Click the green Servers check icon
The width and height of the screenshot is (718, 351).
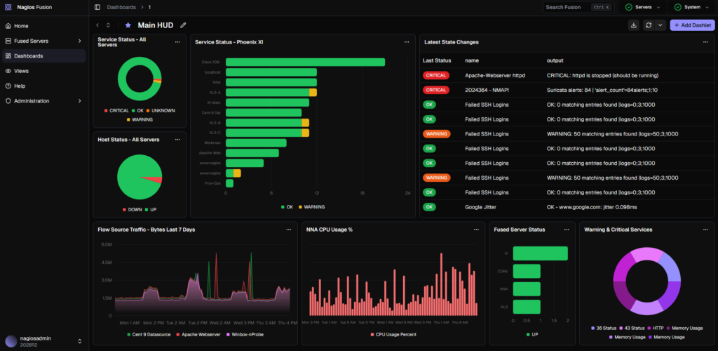[x=628, y=7]
